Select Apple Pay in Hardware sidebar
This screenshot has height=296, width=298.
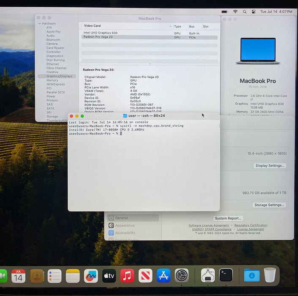tap(53, 32)
